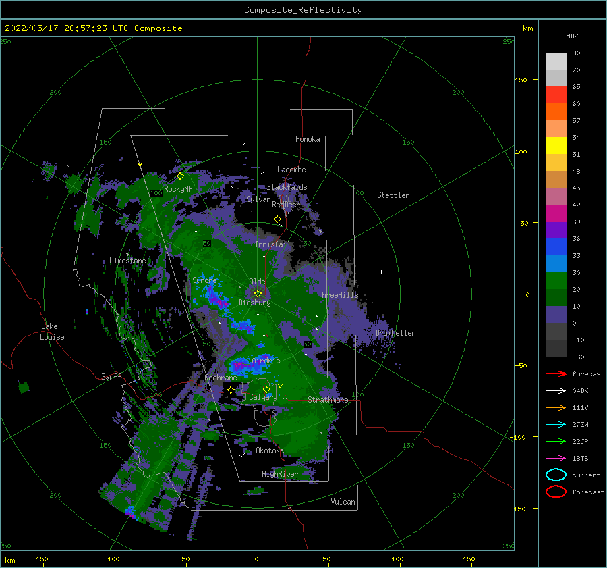Click the orange 111V arrow icon

556,407
